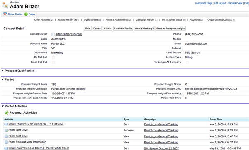Click the phone number (404) 555-5555

(194, 34)
